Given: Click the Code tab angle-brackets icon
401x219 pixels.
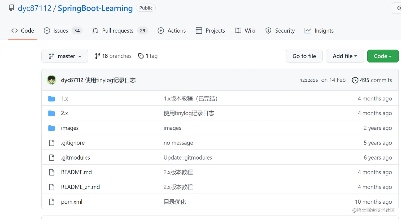Looking at the screenshot, I should point(15,31).
